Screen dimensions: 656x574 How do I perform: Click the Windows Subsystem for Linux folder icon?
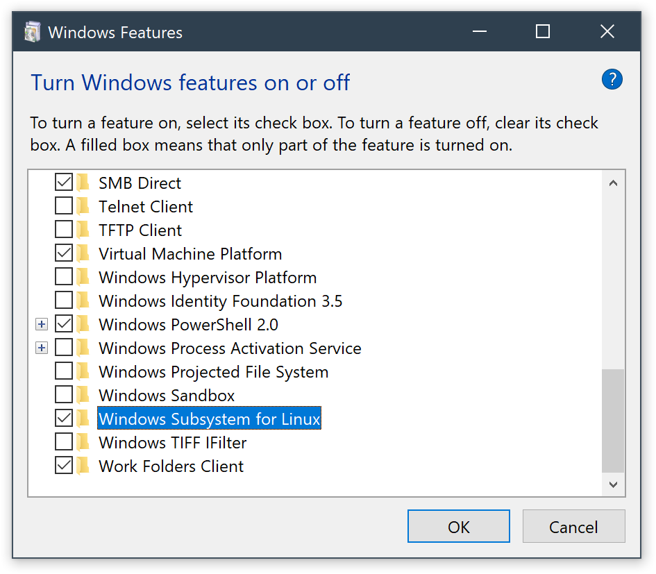83,419
